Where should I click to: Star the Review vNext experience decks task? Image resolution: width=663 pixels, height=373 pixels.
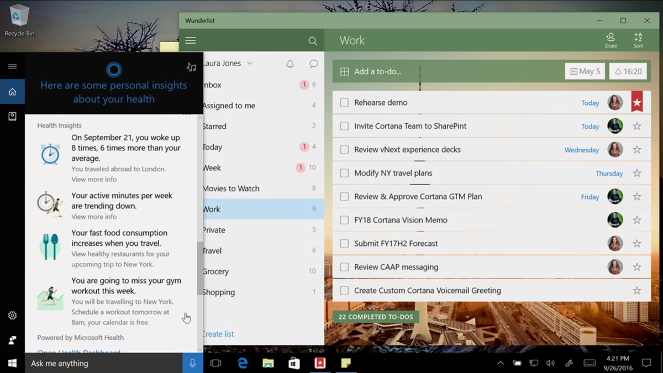click(637, 150)
